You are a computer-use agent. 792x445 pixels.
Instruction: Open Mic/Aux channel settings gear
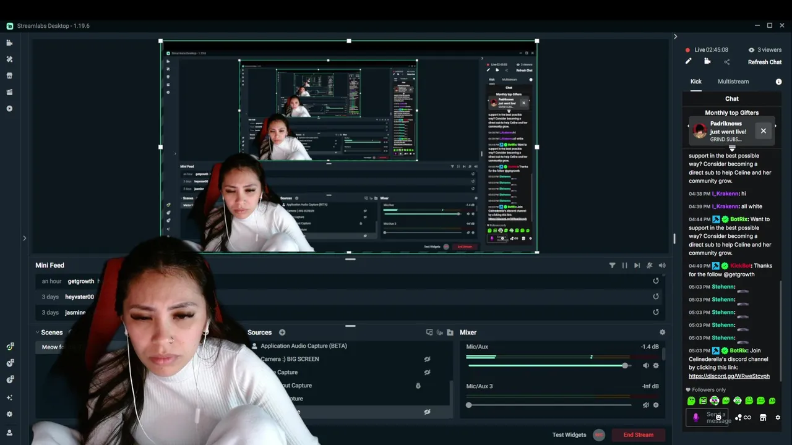pyautogui.click(x=656, y=365)
